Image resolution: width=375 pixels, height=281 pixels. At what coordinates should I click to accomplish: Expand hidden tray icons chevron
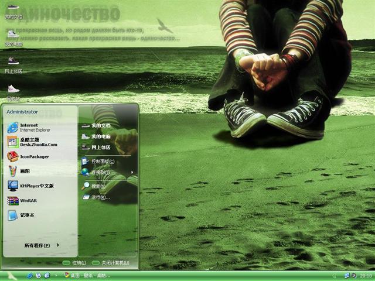tap(335, 276)
